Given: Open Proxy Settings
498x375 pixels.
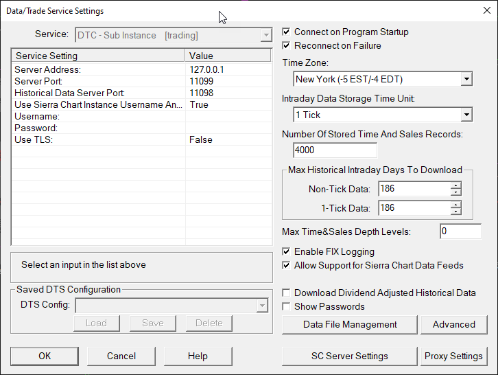Looking at the screenshot, I should click(454, 356).
